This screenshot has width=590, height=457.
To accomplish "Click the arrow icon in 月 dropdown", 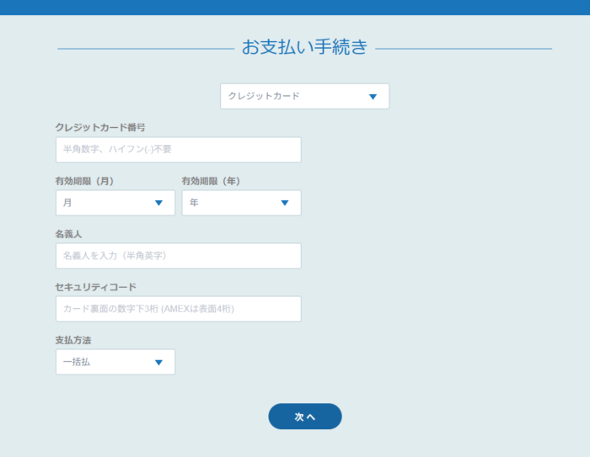I will 158,203.
